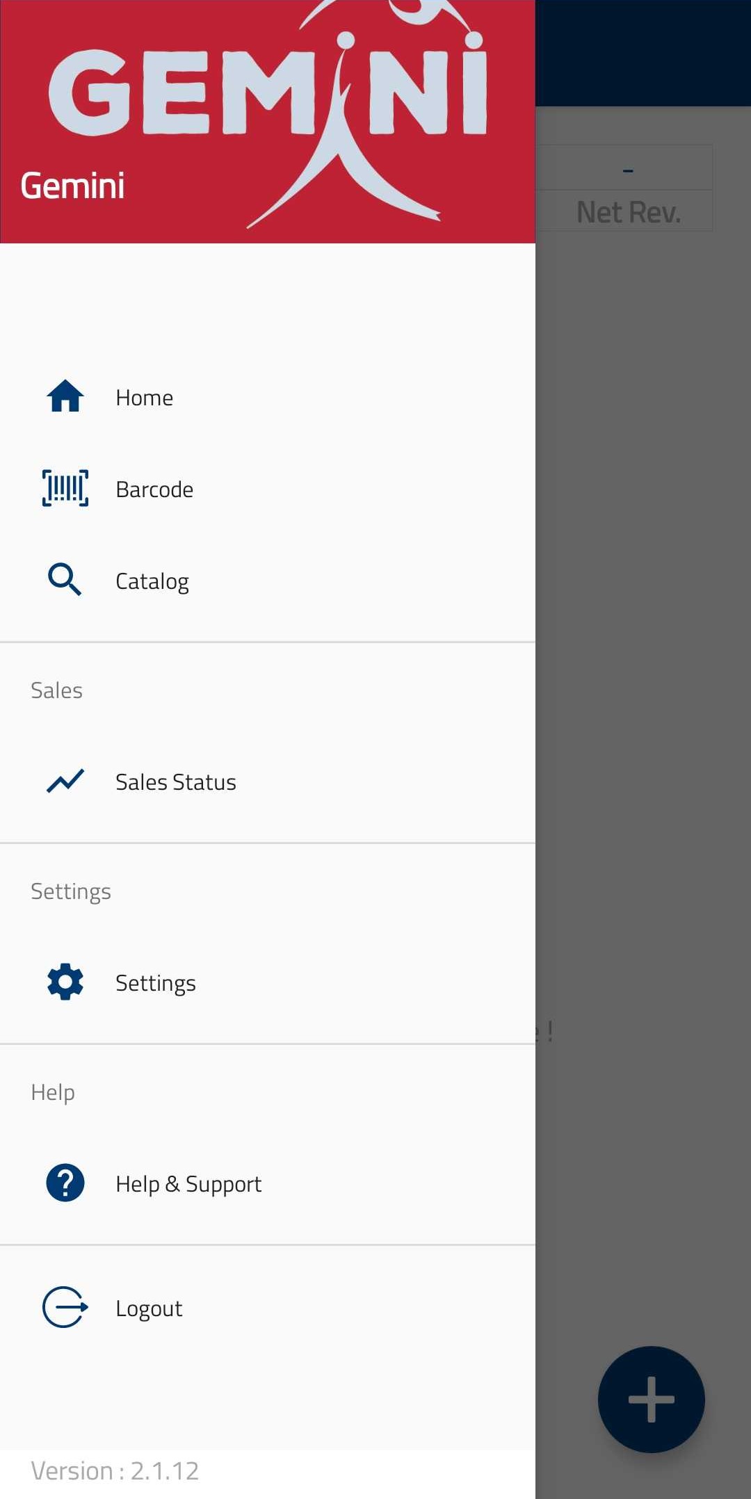The width and height of the screenshot is (751, 1499).
Task: Tap the Barcode scanner icon
Action: click(65, 488)
